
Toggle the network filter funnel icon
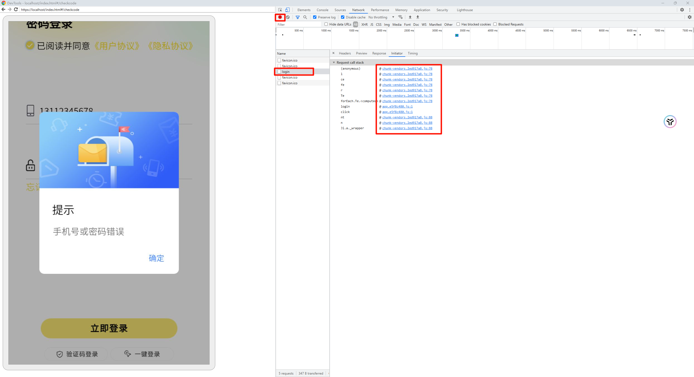click(x=298, y=17)
